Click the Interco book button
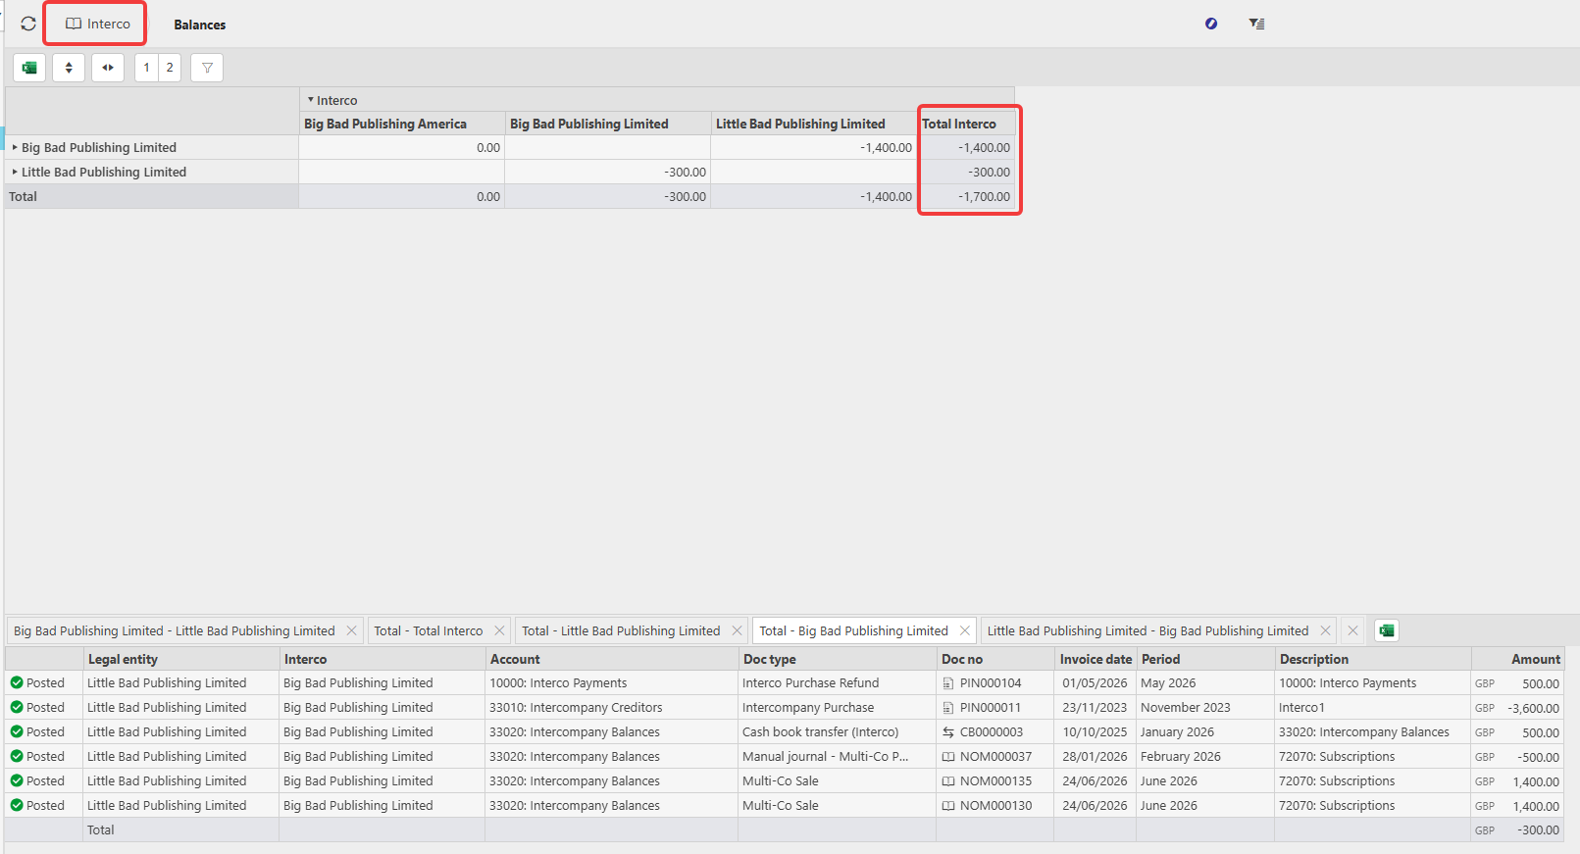The width and height of the screenshot is (1580, 854). [95, 24]
